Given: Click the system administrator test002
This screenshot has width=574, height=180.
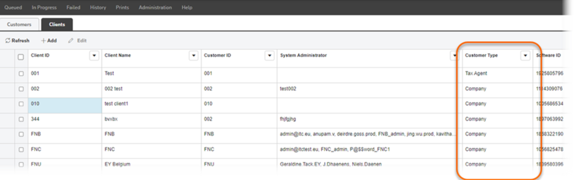Looking at the screenshot, I should pyautogui.click(x=288, y=89).
